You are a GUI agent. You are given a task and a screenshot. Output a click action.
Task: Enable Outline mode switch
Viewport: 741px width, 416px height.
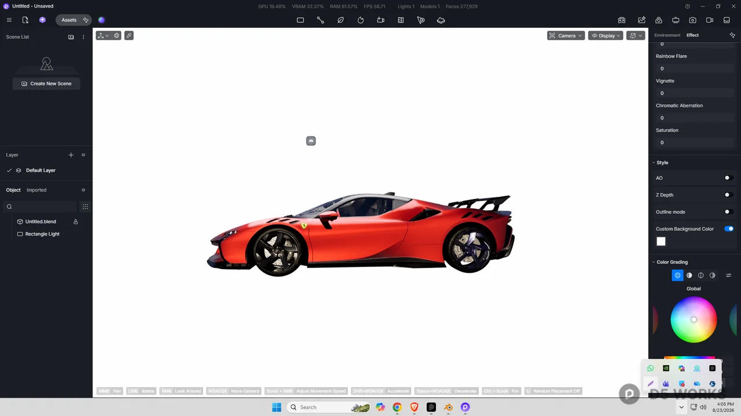(x=729, y=212)
